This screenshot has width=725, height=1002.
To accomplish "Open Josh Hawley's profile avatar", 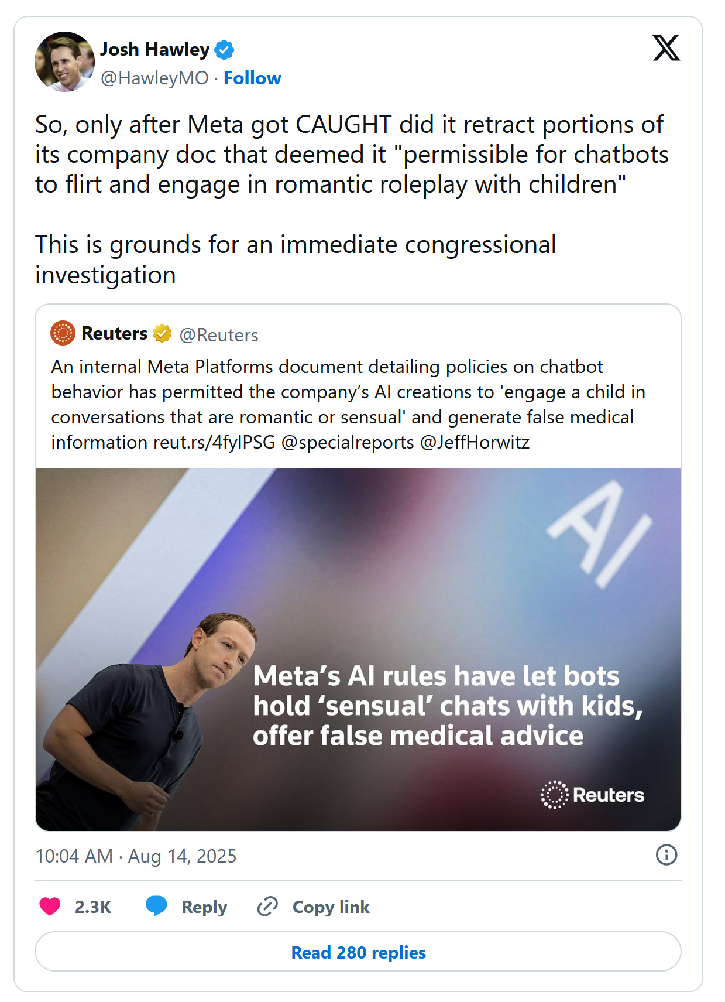I will [64, 61].
